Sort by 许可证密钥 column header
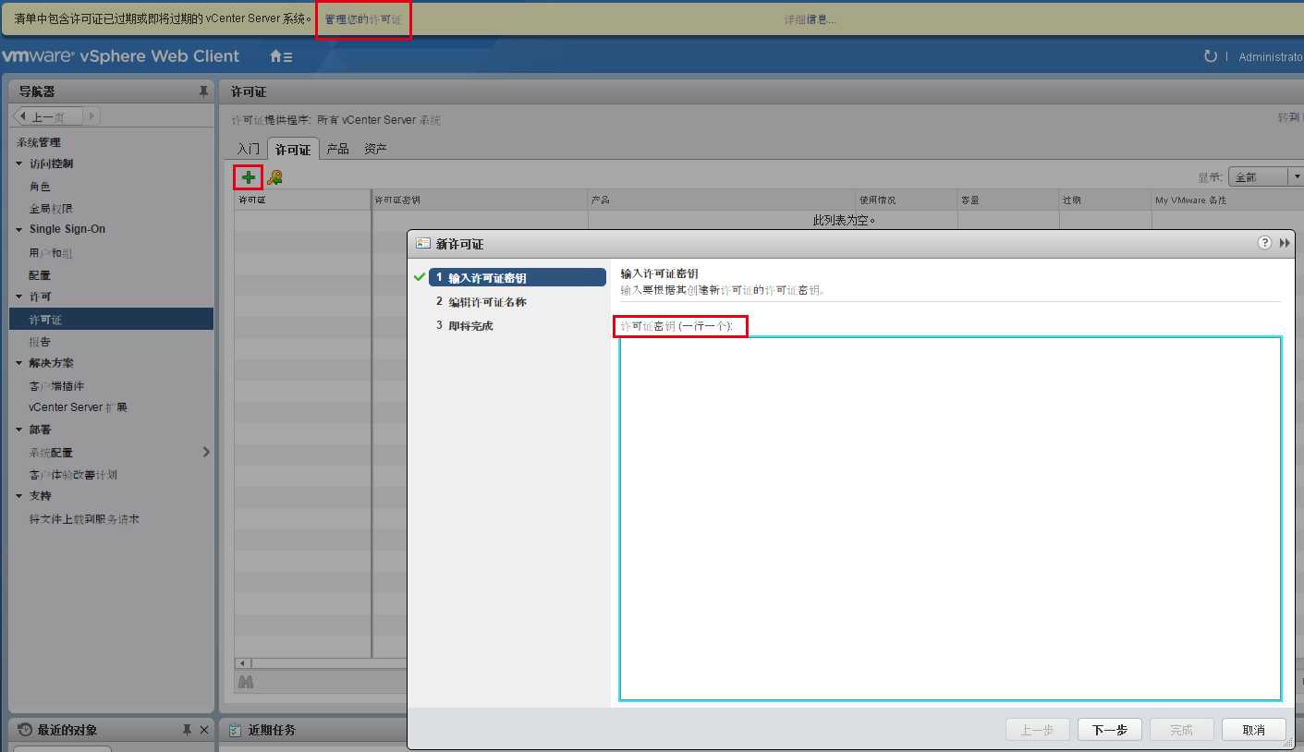This screenshot has width=1304, height=752. click(481, 200)
